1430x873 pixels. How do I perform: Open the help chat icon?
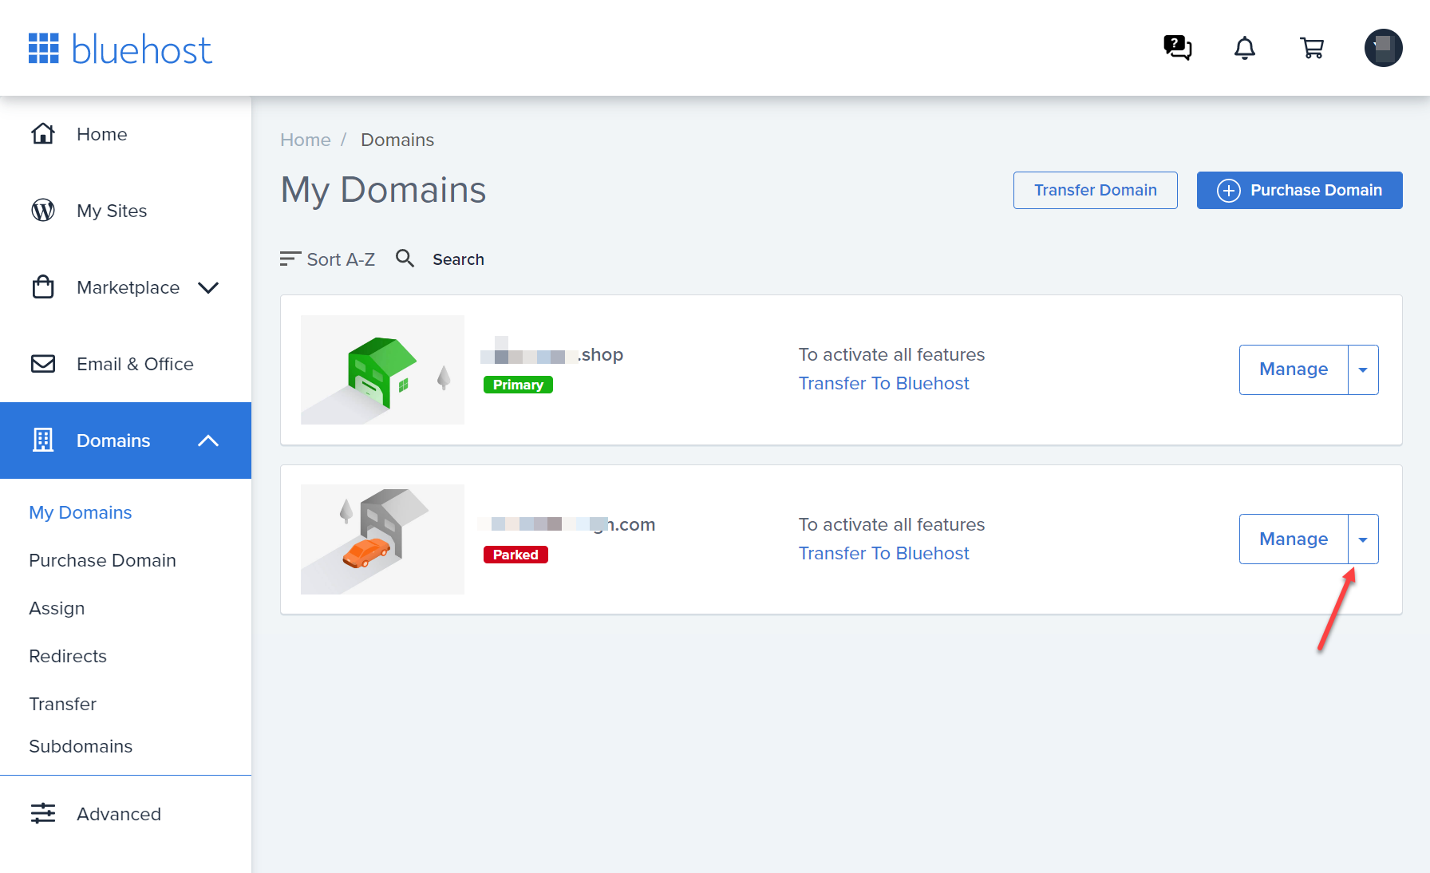[1177, 48]
